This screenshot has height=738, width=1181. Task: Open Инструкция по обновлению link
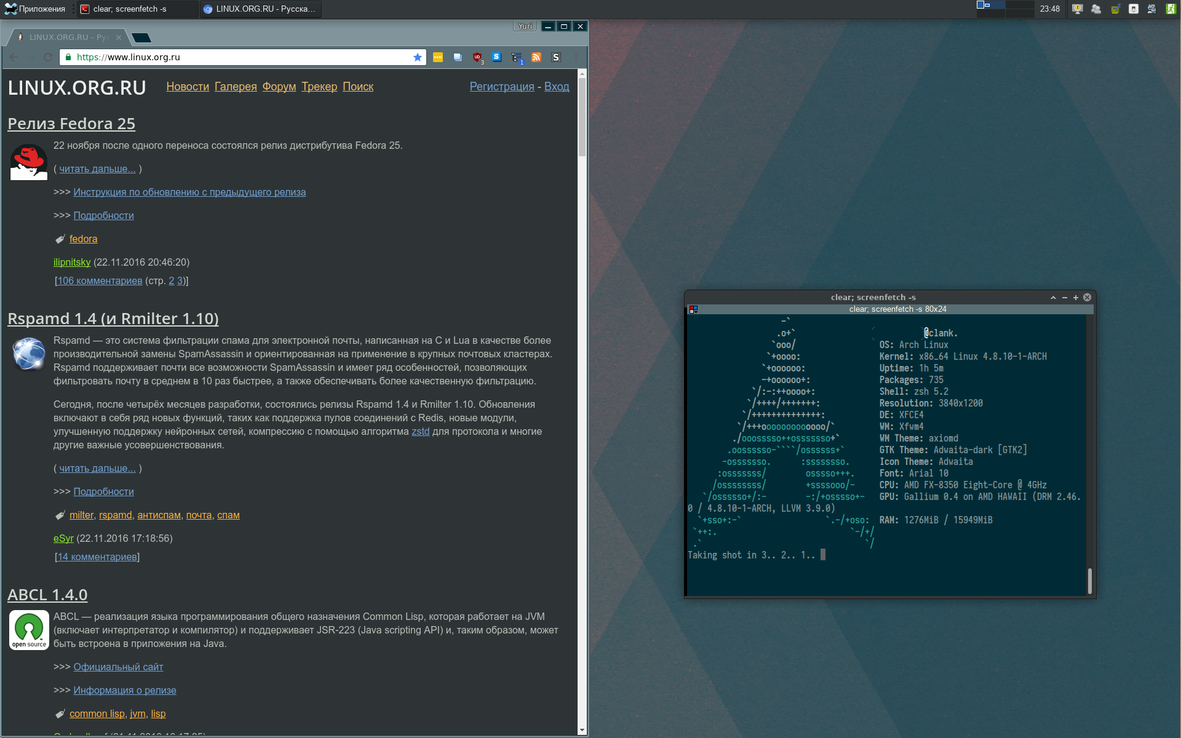(189, 192)
